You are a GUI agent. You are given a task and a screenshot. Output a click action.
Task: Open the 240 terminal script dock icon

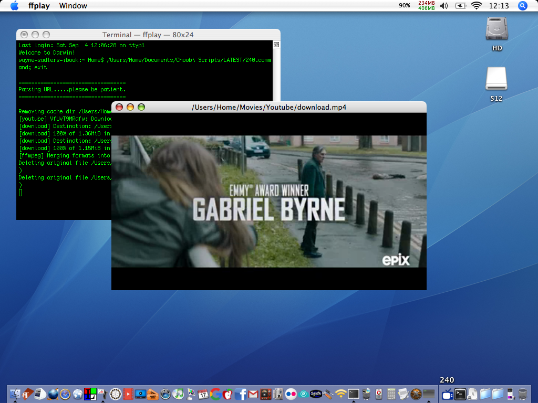pyautogui.click(x=460, y=394)
